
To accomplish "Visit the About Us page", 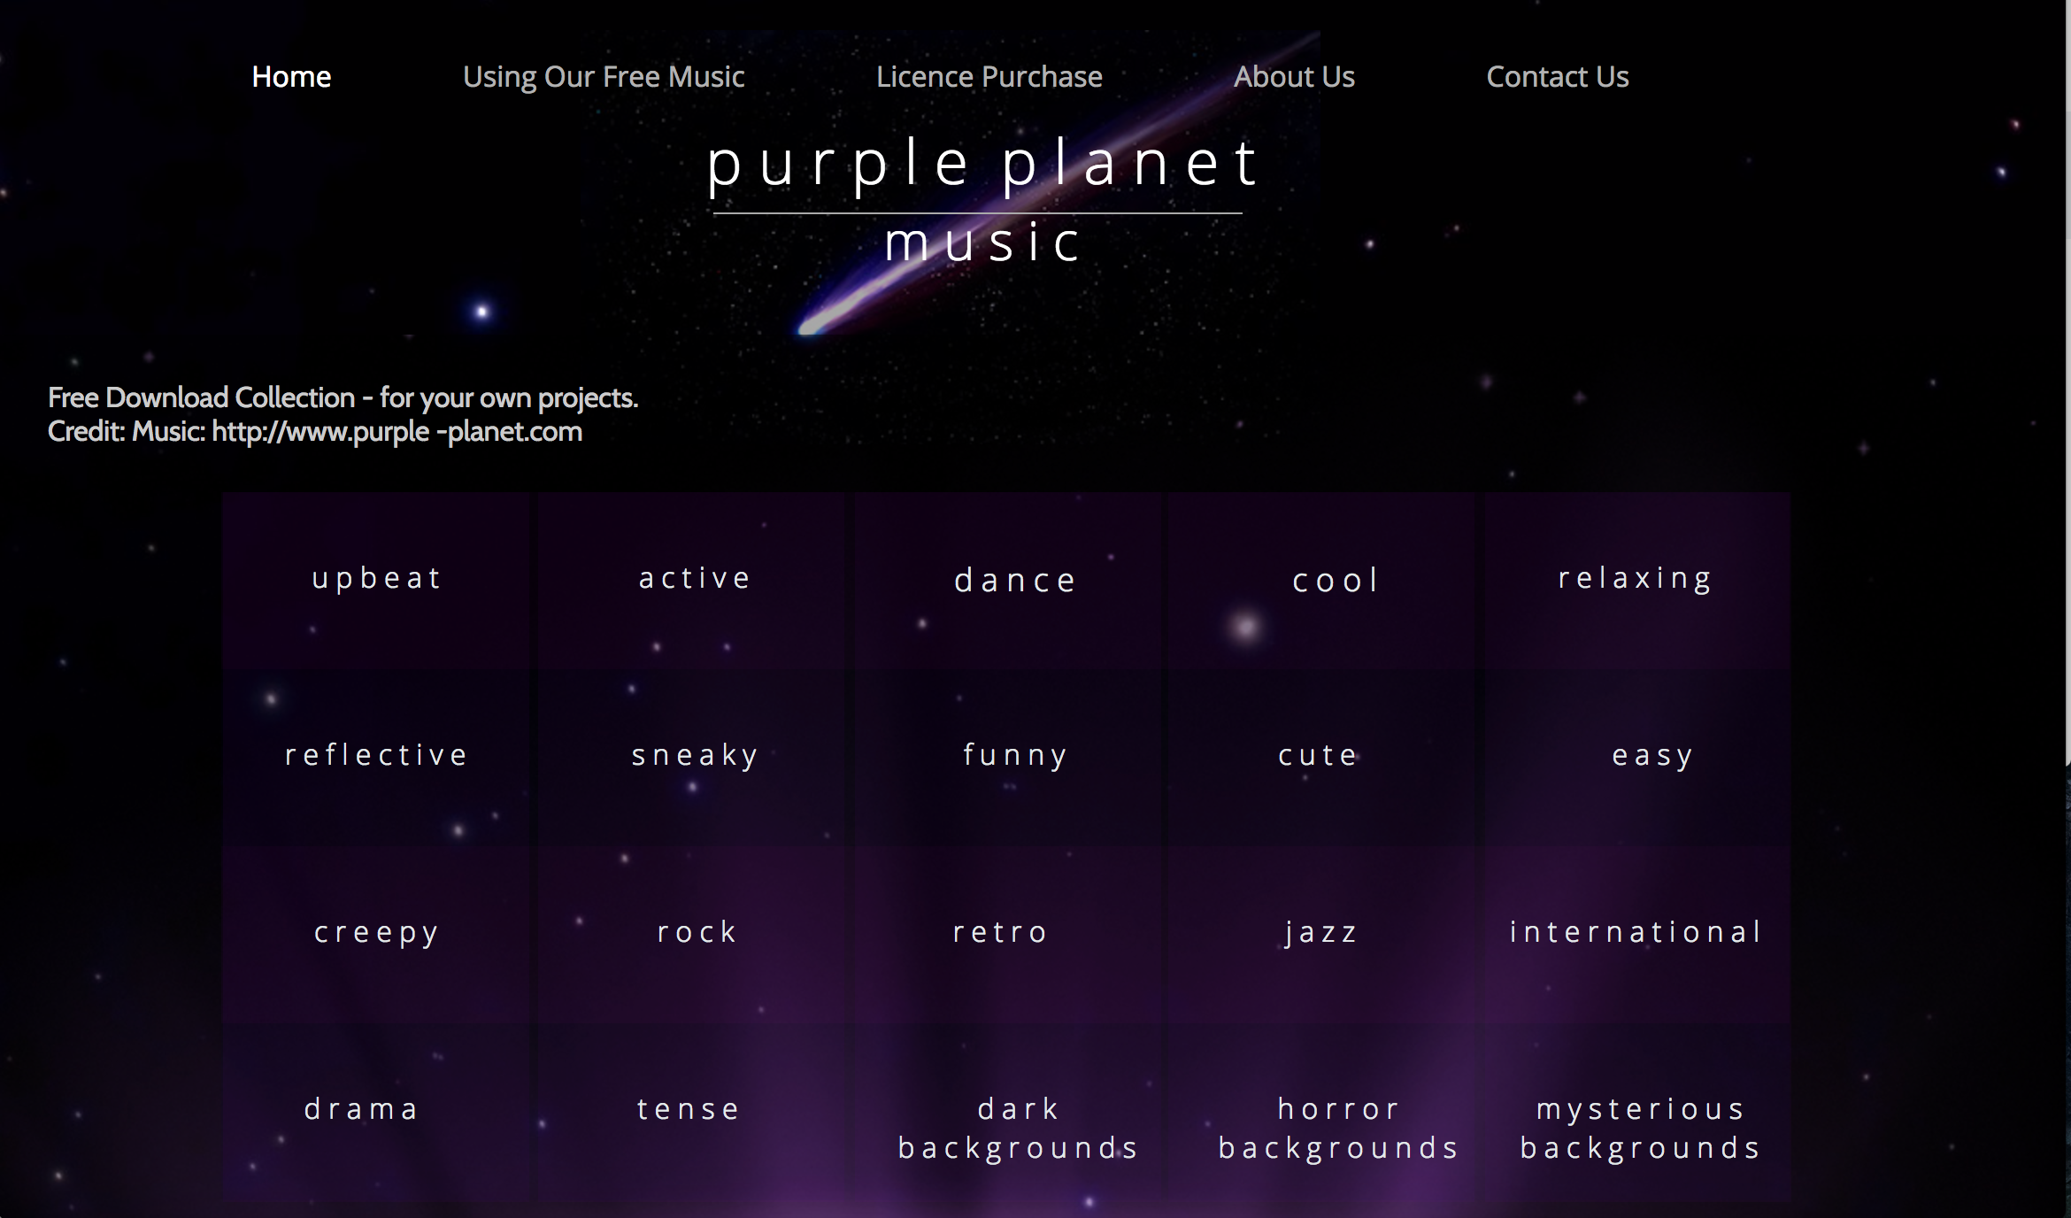I will click(x=1294, y=77).
